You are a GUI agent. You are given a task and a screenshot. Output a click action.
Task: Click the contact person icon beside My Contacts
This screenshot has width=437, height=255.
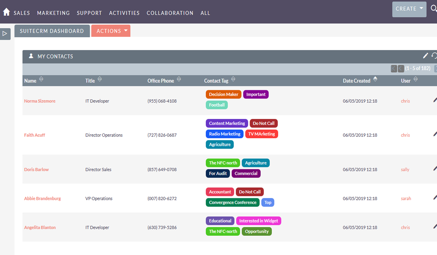(x=31, y=56)
